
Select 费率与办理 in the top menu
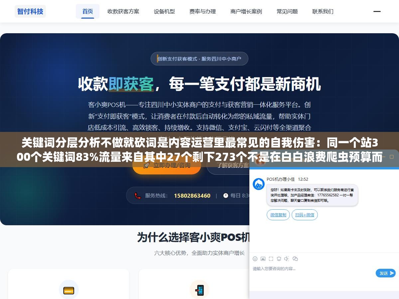(x=202, y=11)
